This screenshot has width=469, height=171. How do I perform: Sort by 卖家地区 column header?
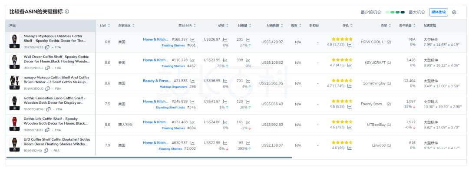point(126,26)
